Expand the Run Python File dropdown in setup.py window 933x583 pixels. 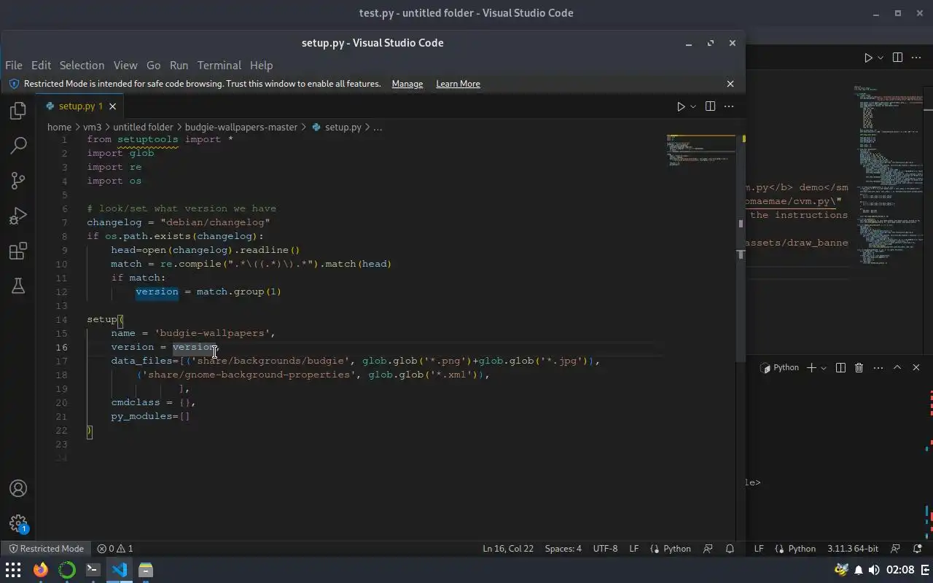pyautogui.click(x=693, y=106)
